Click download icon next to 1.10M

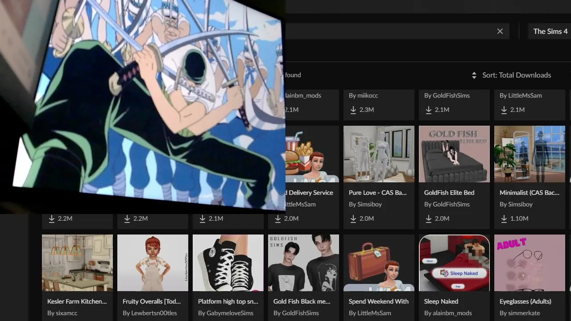(x=504, y=218)
